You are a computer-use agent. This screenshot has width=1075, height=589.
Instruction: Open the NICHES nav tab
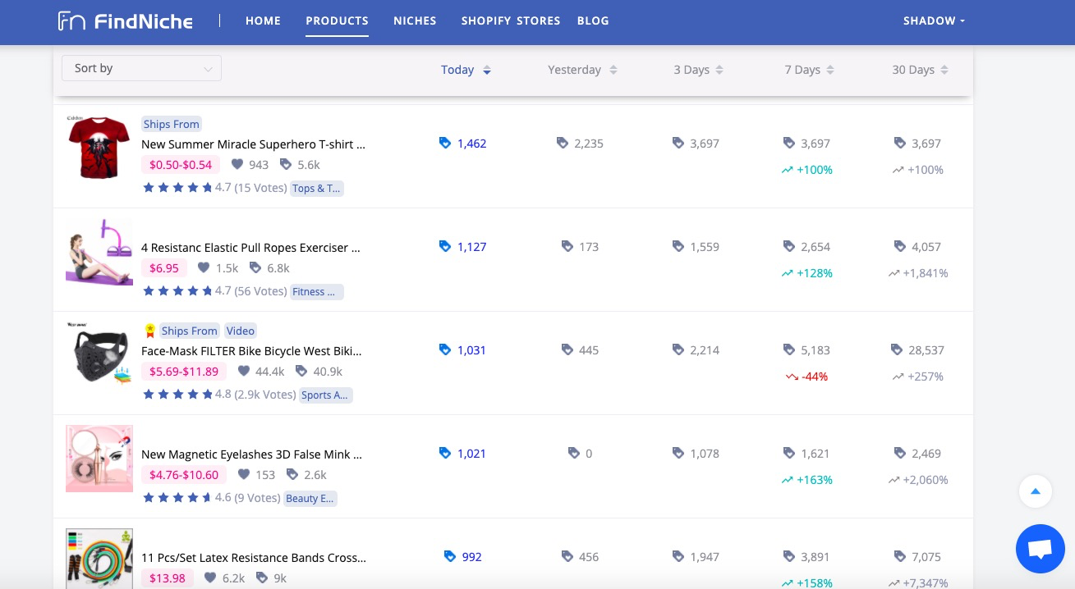415,21
